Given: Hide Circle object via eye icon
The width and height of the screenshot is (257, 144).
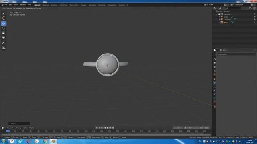Looking at the screenshot, I should tap(255, 17).
